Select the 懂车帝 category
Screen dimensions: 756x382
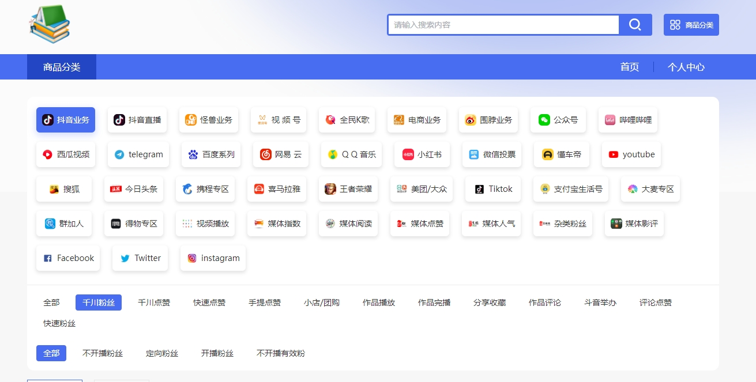[x=562, y=154]
